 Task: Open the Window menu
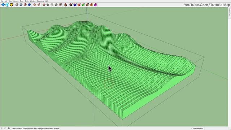click(33, 1)
